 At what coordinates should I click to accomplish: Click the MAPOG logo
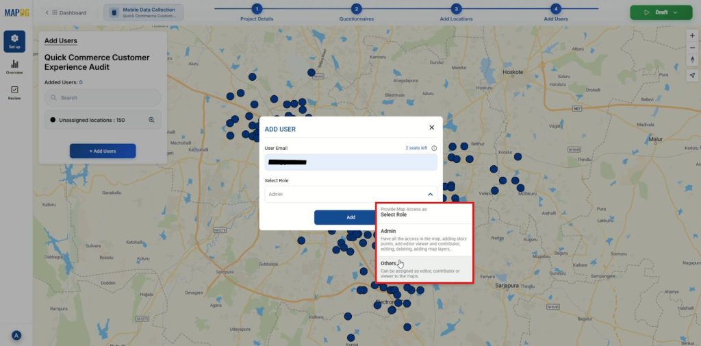coord(17,12)
